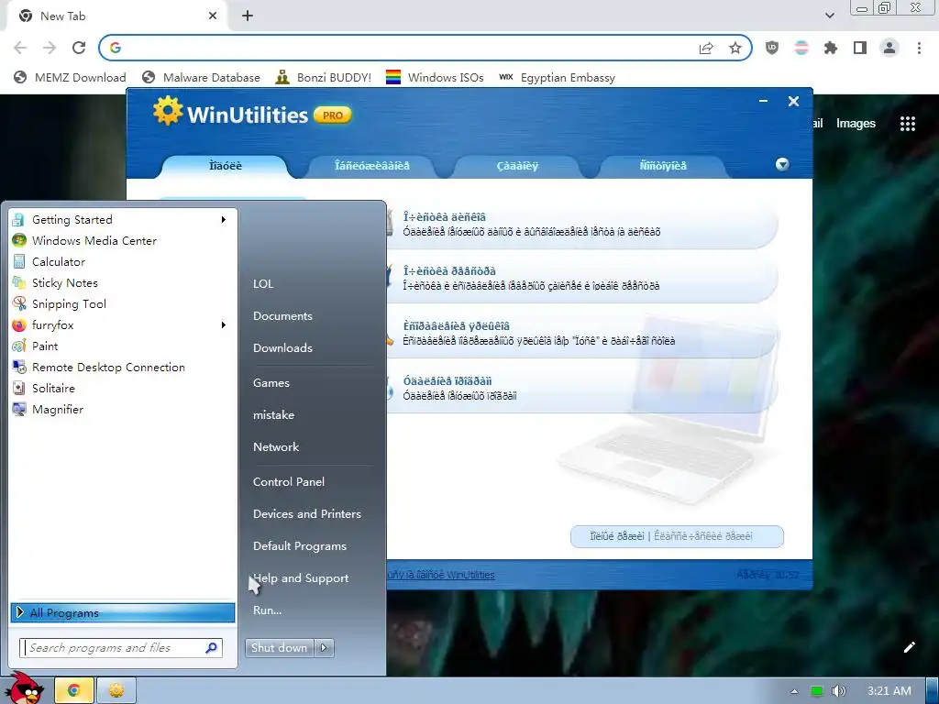The image size is (939, 704).
Task: Switch to Chrome in the taskbar
Action: point(73,690)
